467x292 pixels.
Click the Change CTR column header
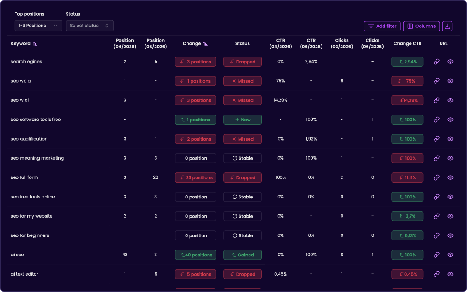point(407,43)
